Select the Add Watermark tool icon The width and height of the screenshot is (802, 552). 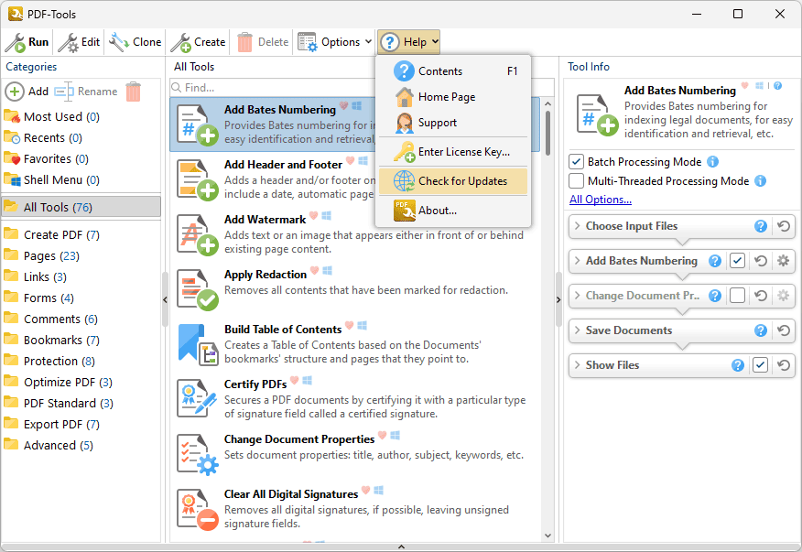pyautogui.click(x=198, y=234)
